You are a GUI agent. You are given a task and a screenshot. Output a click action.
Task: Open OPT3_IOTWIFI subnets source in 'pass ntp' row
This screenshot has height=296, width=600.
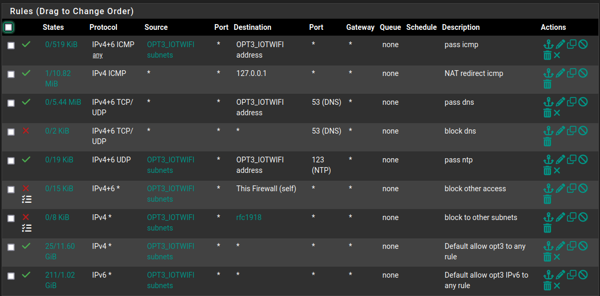click(171, 165)
